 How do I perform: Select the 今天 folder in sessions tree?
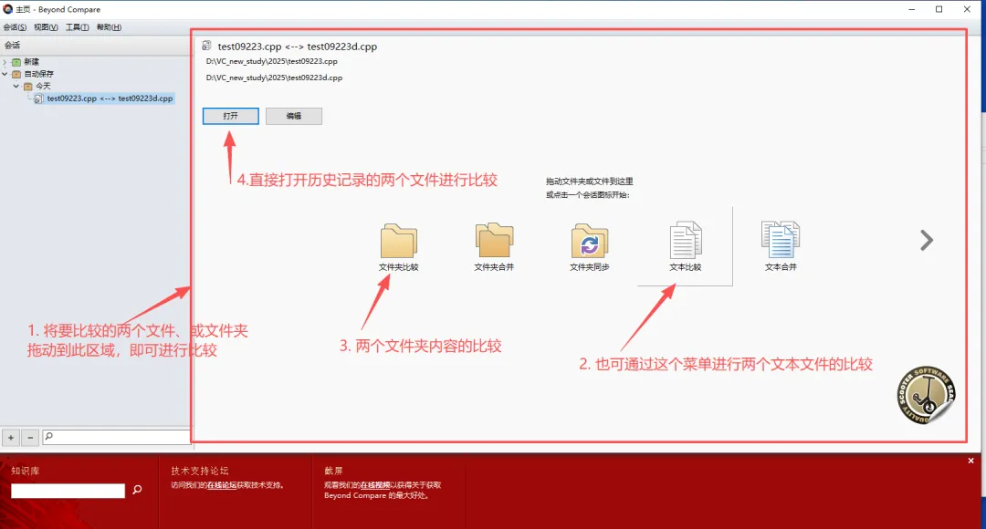[37, 86]
